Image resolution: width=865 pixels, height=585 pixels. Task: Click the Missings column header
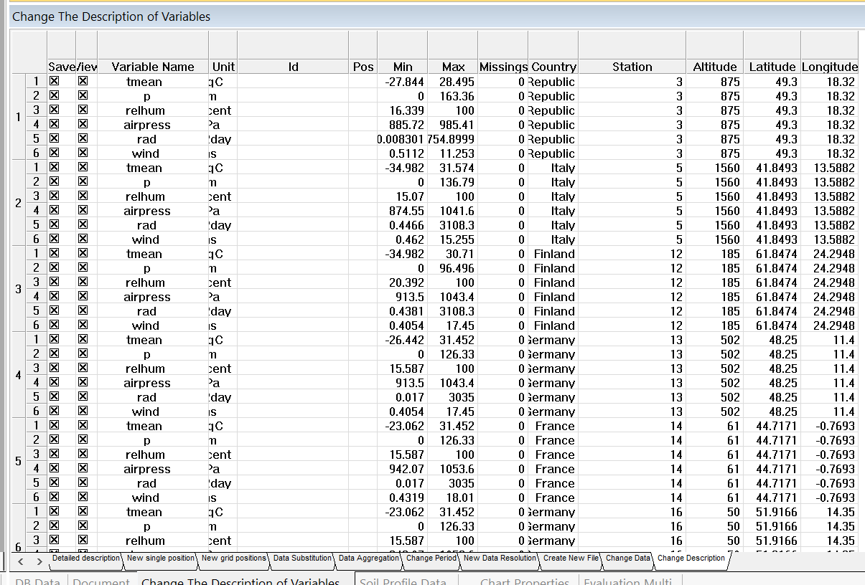(x=503, y=67)
